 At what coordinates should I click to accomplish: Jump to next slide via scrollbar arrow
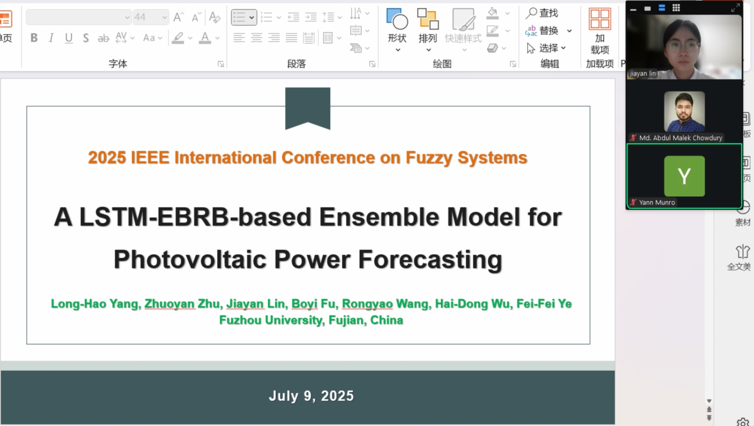pos(709,418)
